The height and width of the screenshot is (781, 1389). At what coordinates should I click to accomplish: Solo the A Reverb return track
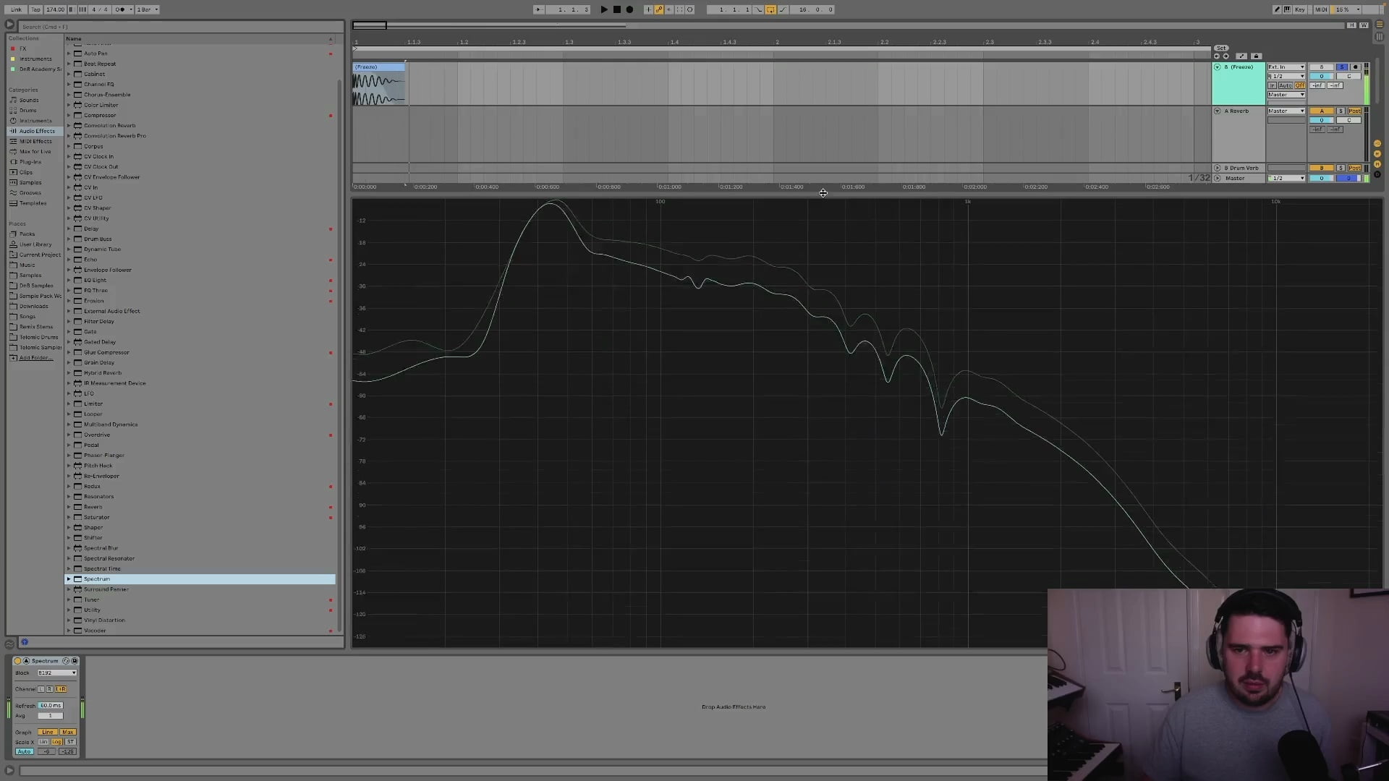[x=1341, y=111]
